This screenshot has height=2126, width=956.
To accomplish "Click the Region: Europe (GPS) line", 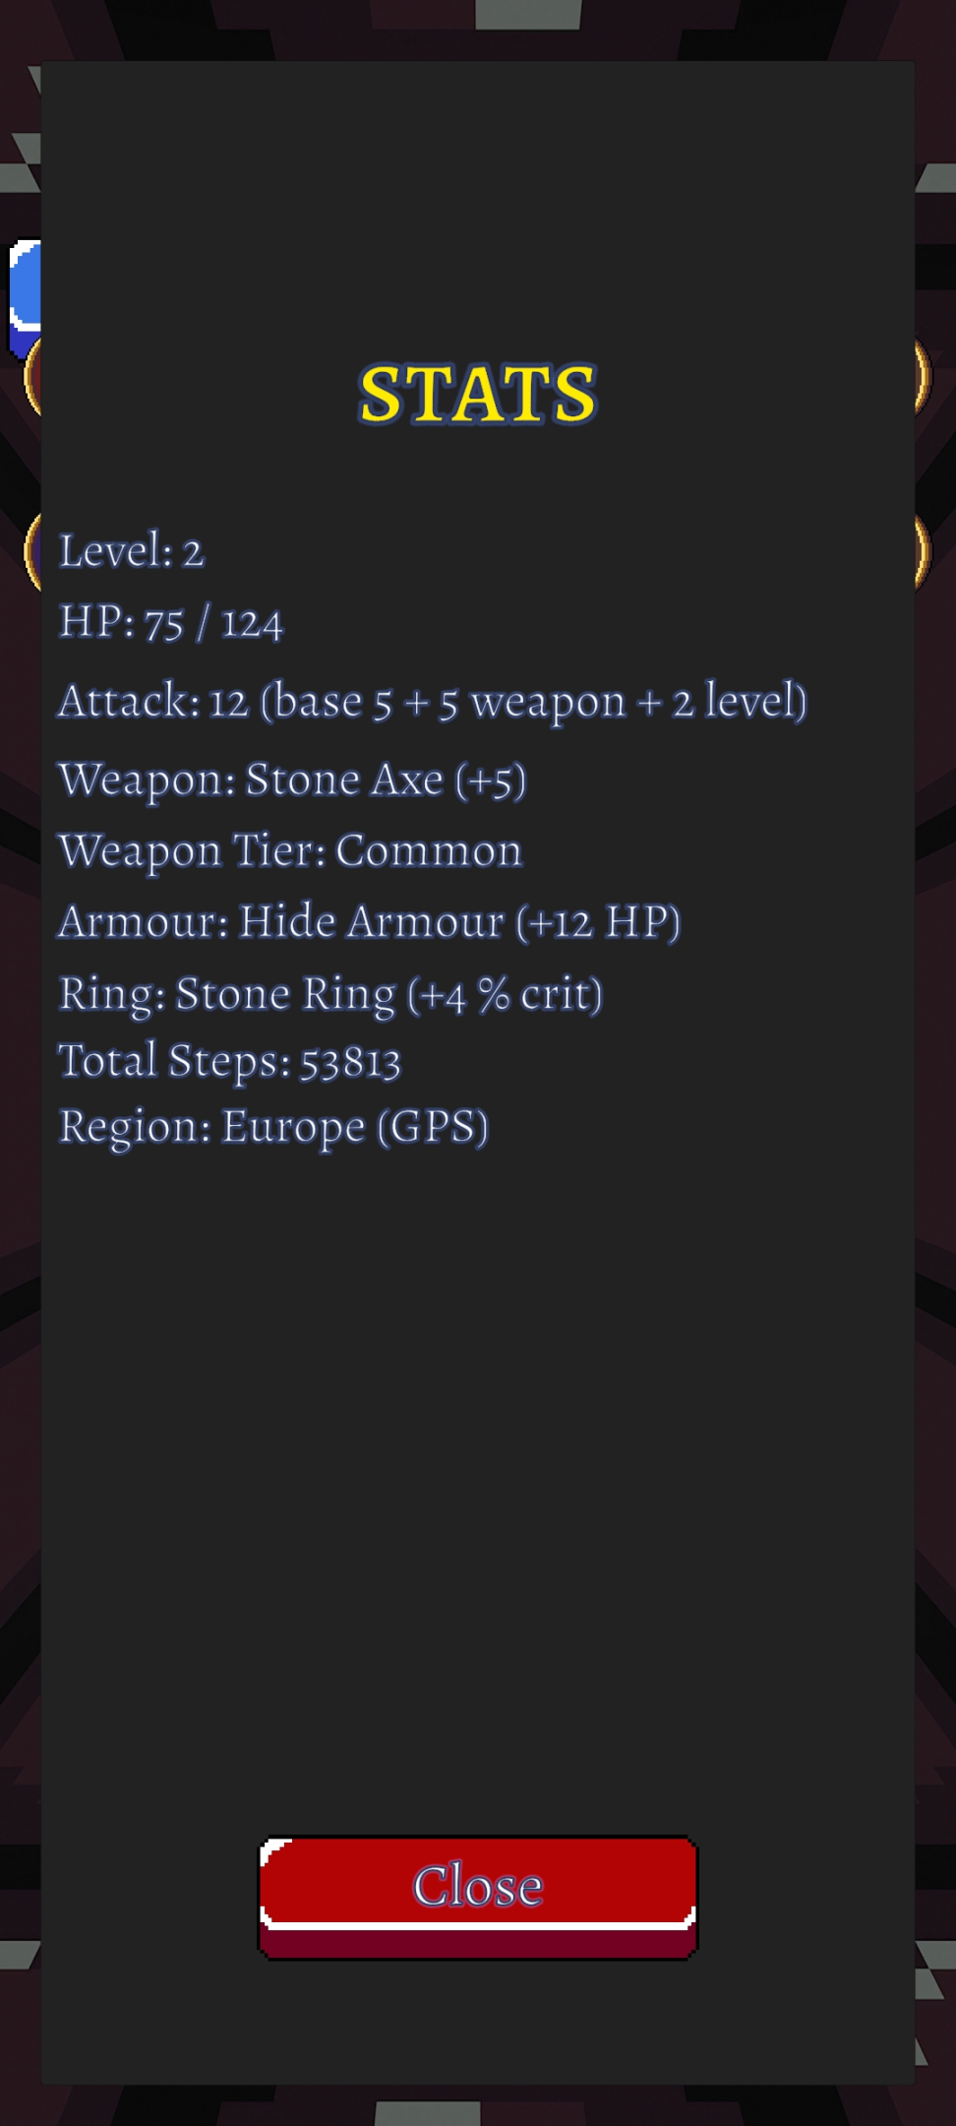I will pyautogui.click(x=273, y=1127).
